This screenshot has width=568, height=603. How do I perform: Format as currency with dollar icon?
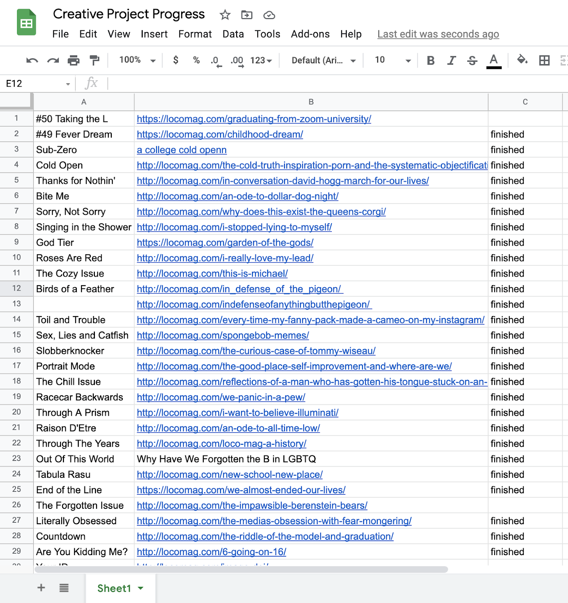point(176,60)
